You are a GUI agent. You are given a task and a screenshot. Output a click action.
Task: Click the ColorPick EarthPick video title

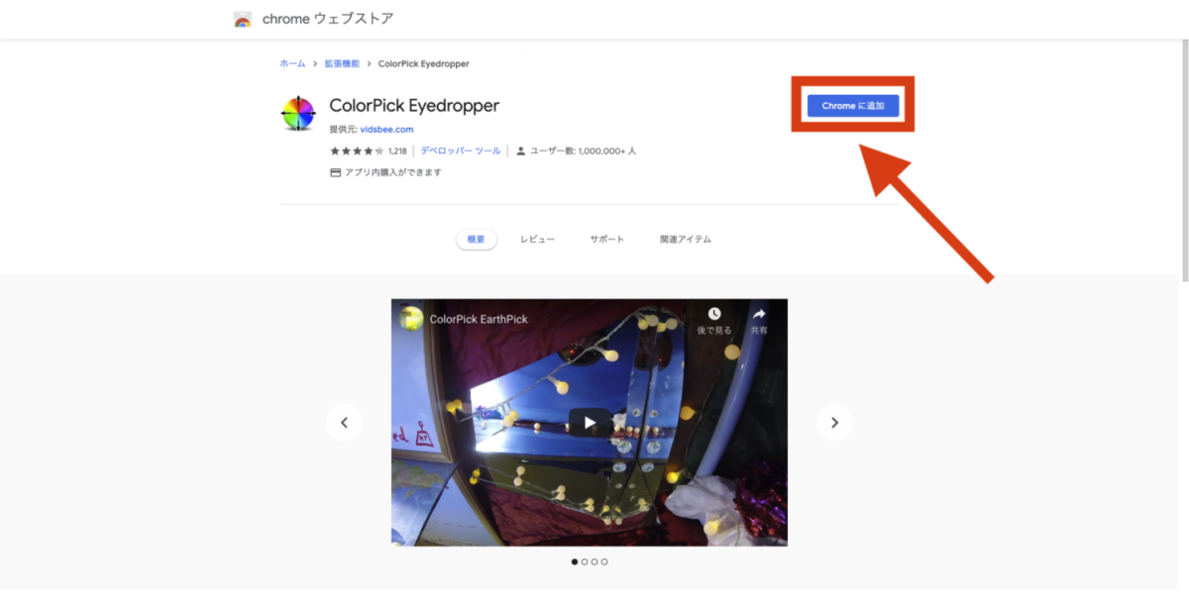(x=479, y=320)
